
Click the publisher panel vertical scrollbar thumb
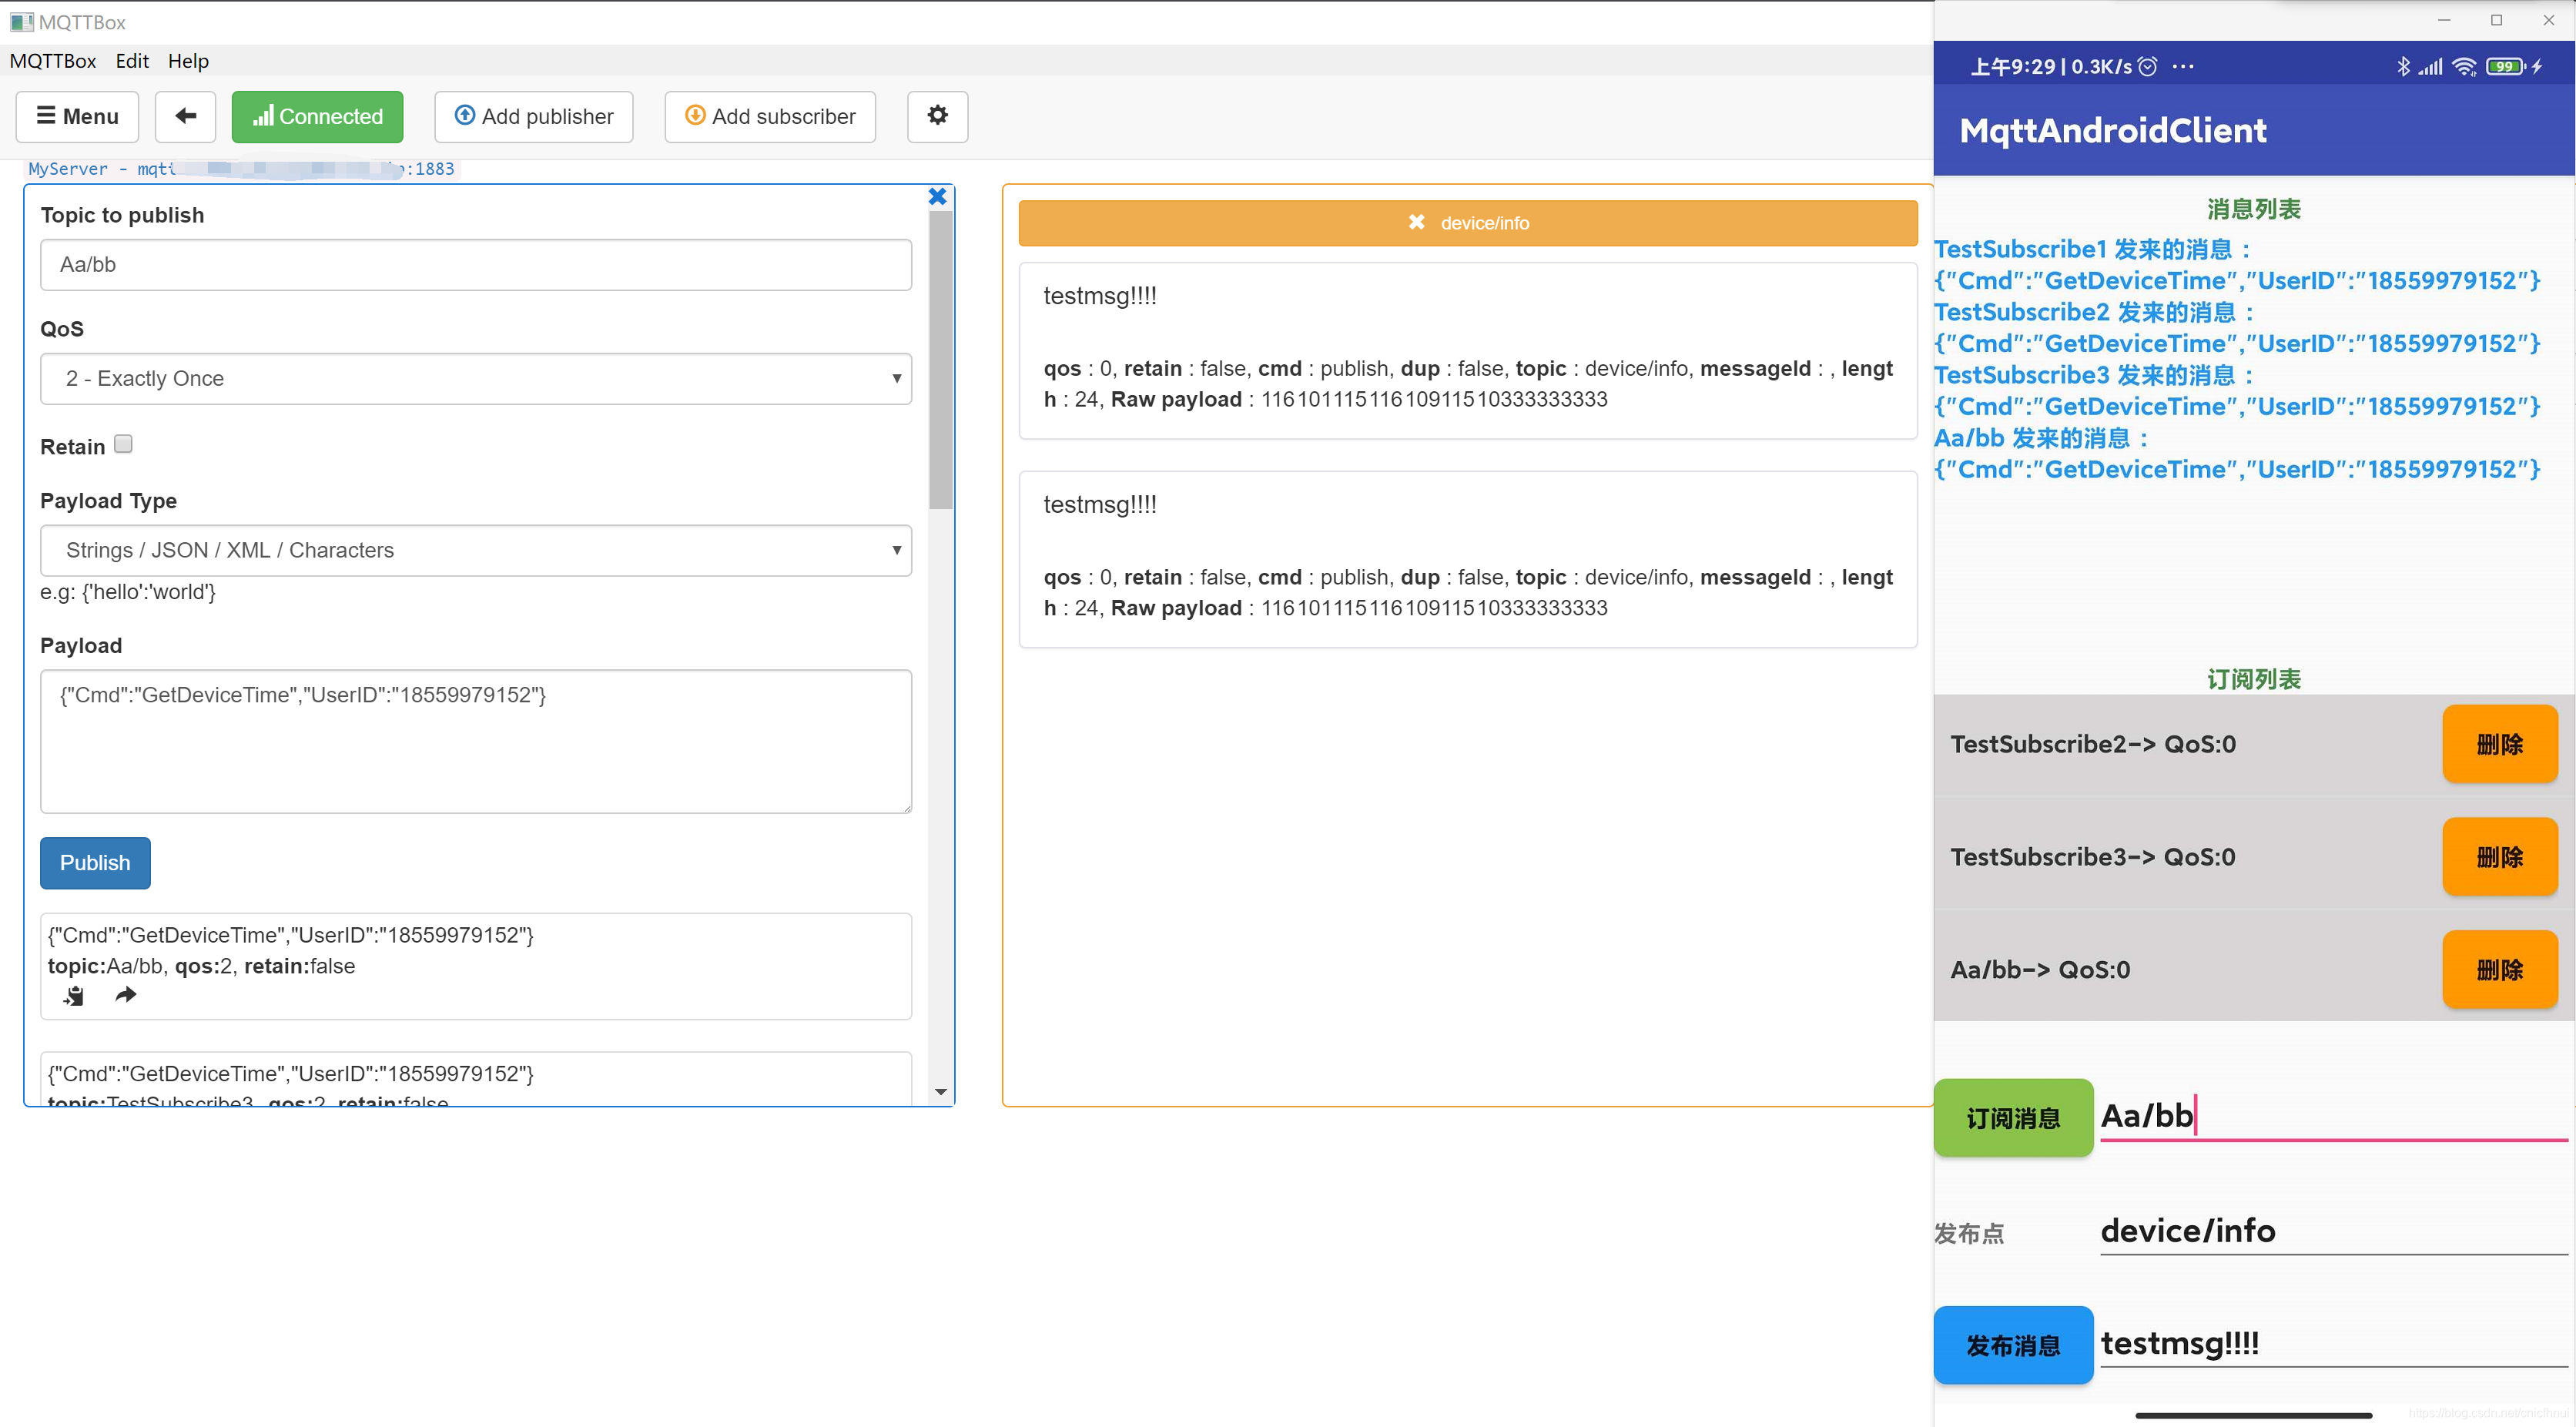[x=940, y=360]
